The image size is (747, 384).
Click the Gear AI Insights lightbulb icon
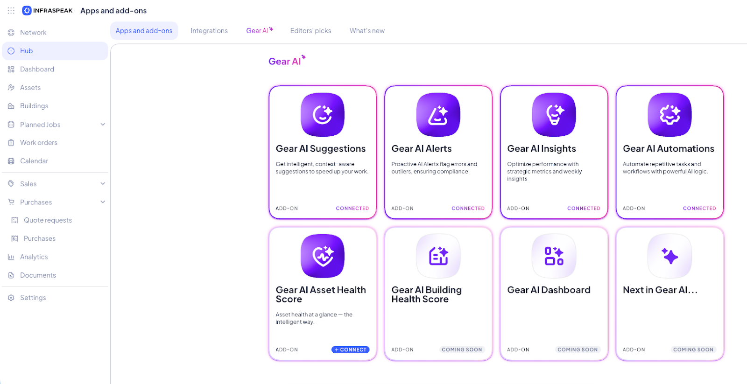pos(554,115)
